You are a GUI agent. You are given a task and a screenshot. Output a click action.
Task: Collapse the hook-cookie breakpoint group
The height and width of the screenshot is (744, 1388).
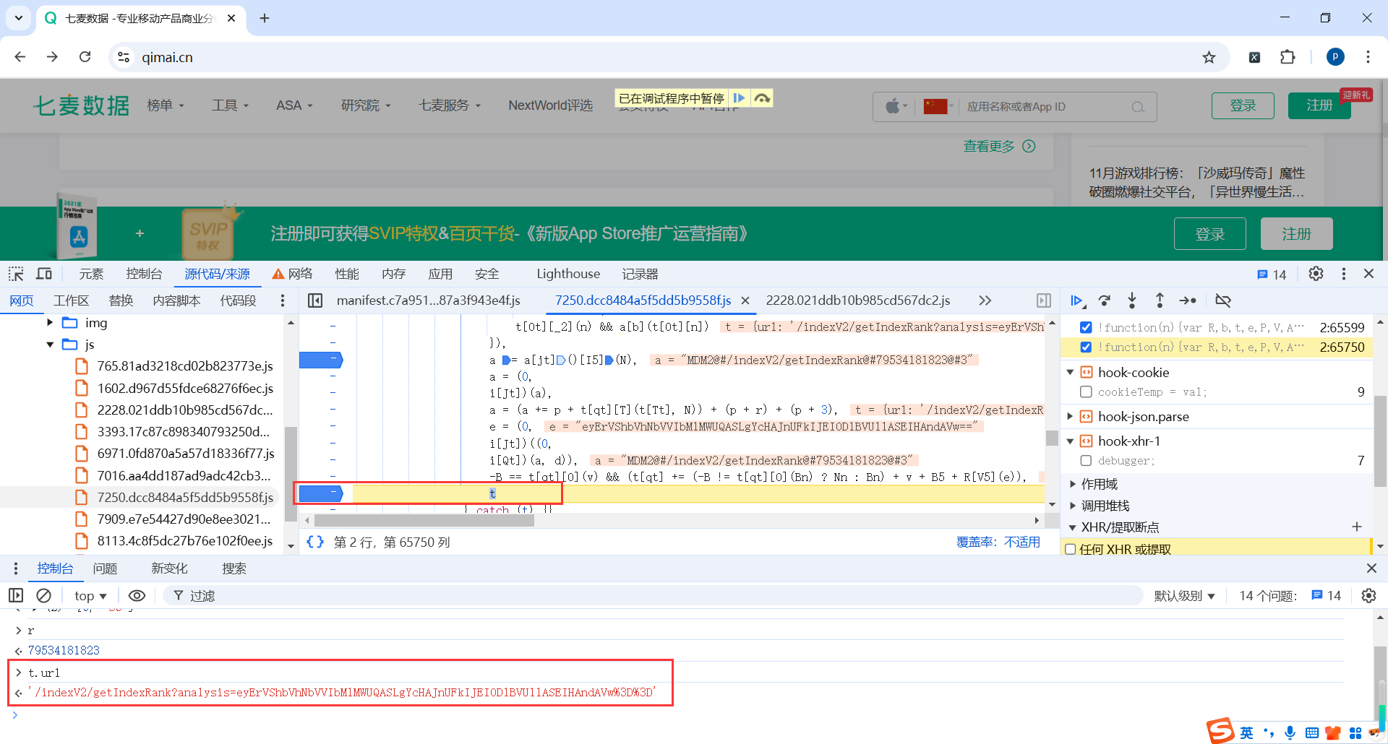pyautogui.click(x=1071, y=373)
